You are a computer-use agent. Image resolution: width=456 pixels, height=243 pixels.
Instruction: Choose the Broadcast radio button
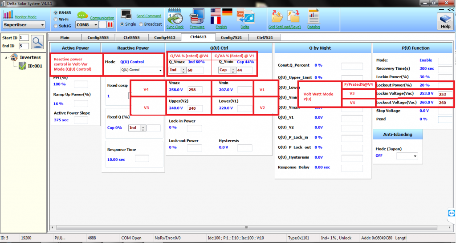pos(141,24)
